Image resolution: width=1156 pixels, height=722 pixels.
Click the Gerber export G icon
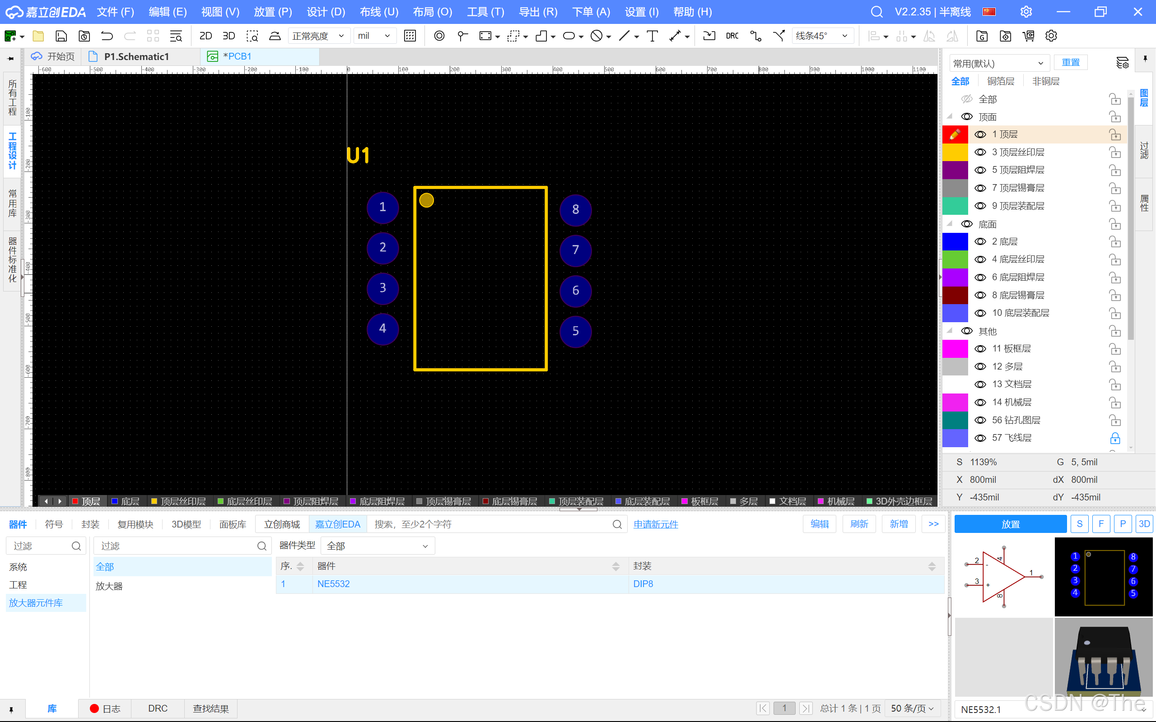coord(982,36)
